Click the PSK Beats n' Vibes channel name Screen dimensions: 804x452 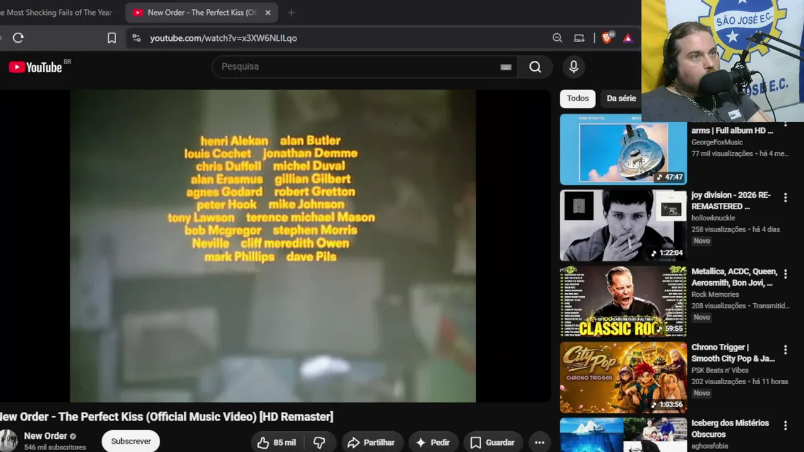pyautogui.click(x=720, y=370)
